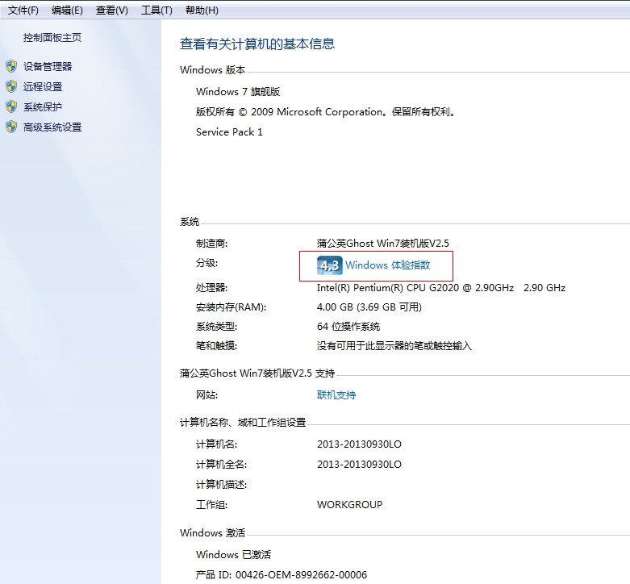This screenshot has width=630, height=584.
Task: Open the 查看(V) menu
Action: coord(111,10)
